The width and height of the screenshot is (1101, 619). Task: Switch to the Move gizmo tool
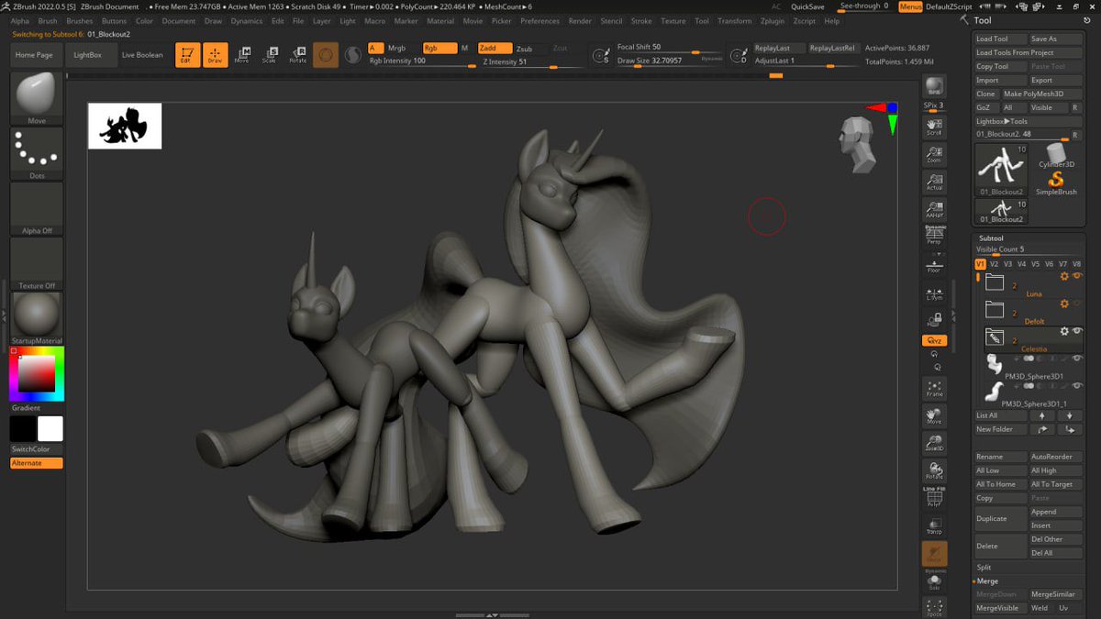point(242,55)
